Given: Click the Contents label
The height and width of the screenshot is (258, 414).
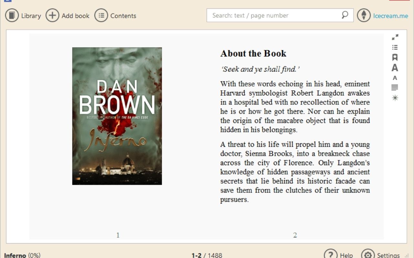Looking at the screenshot, I should point(123,16).
